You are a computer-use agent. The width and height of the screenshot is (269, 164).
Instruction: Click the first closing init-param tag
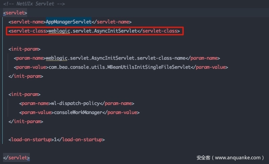point(26,76)
